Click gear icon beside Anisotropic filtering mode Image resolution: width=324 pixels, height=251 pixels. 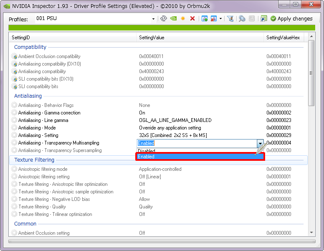[x=14, y=169]
